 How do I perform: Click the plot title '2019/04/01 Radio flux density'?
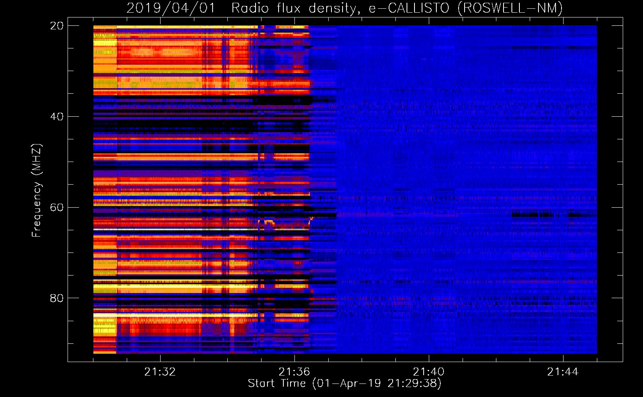244,8
